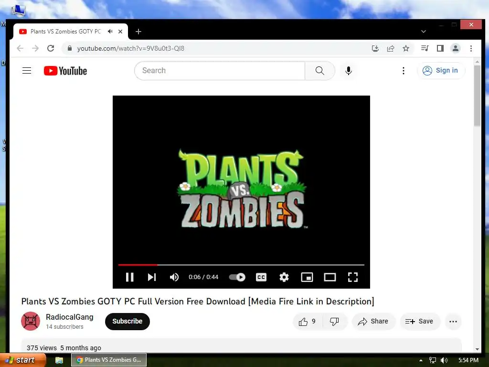Switch to miniplayer mode
This screenshot has width=489, height=367.
pyautogui.click(x=307, y=277)
